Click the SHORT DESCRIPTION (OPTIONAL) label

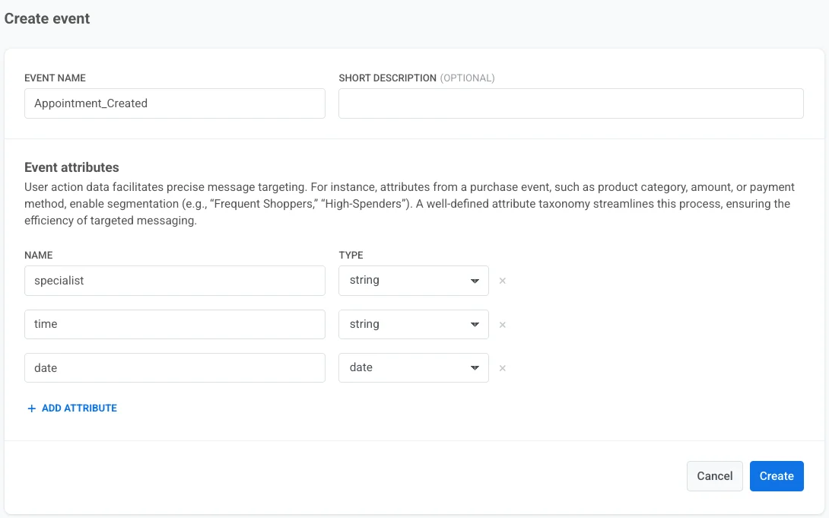click(416, 78)
